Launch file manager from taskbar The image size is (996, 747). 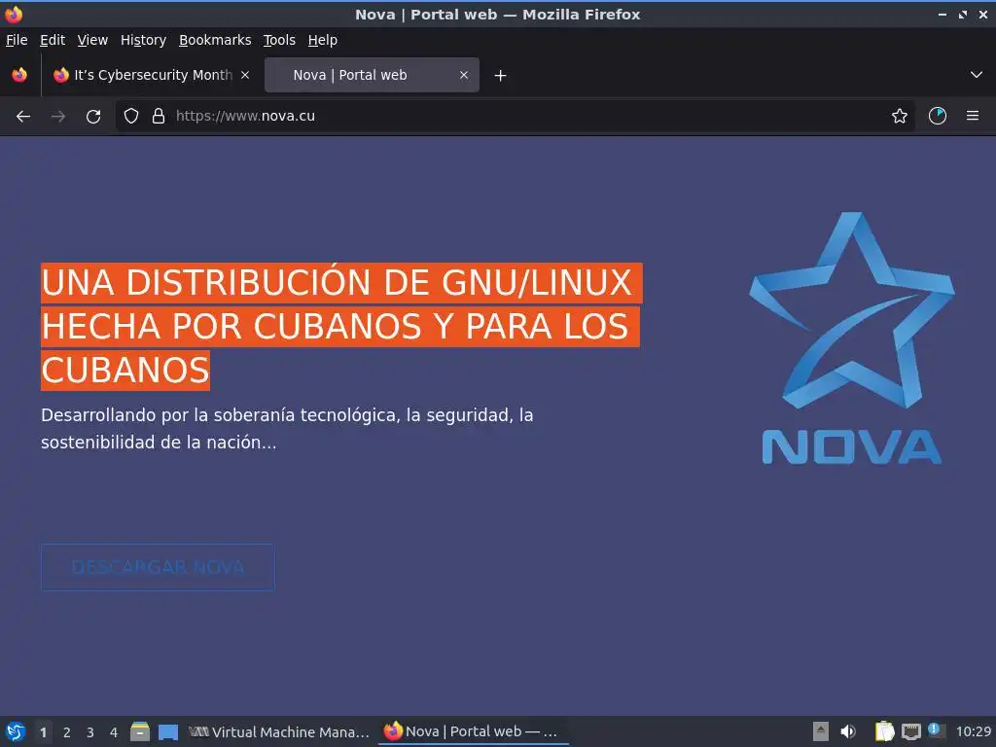coord(140,731)
